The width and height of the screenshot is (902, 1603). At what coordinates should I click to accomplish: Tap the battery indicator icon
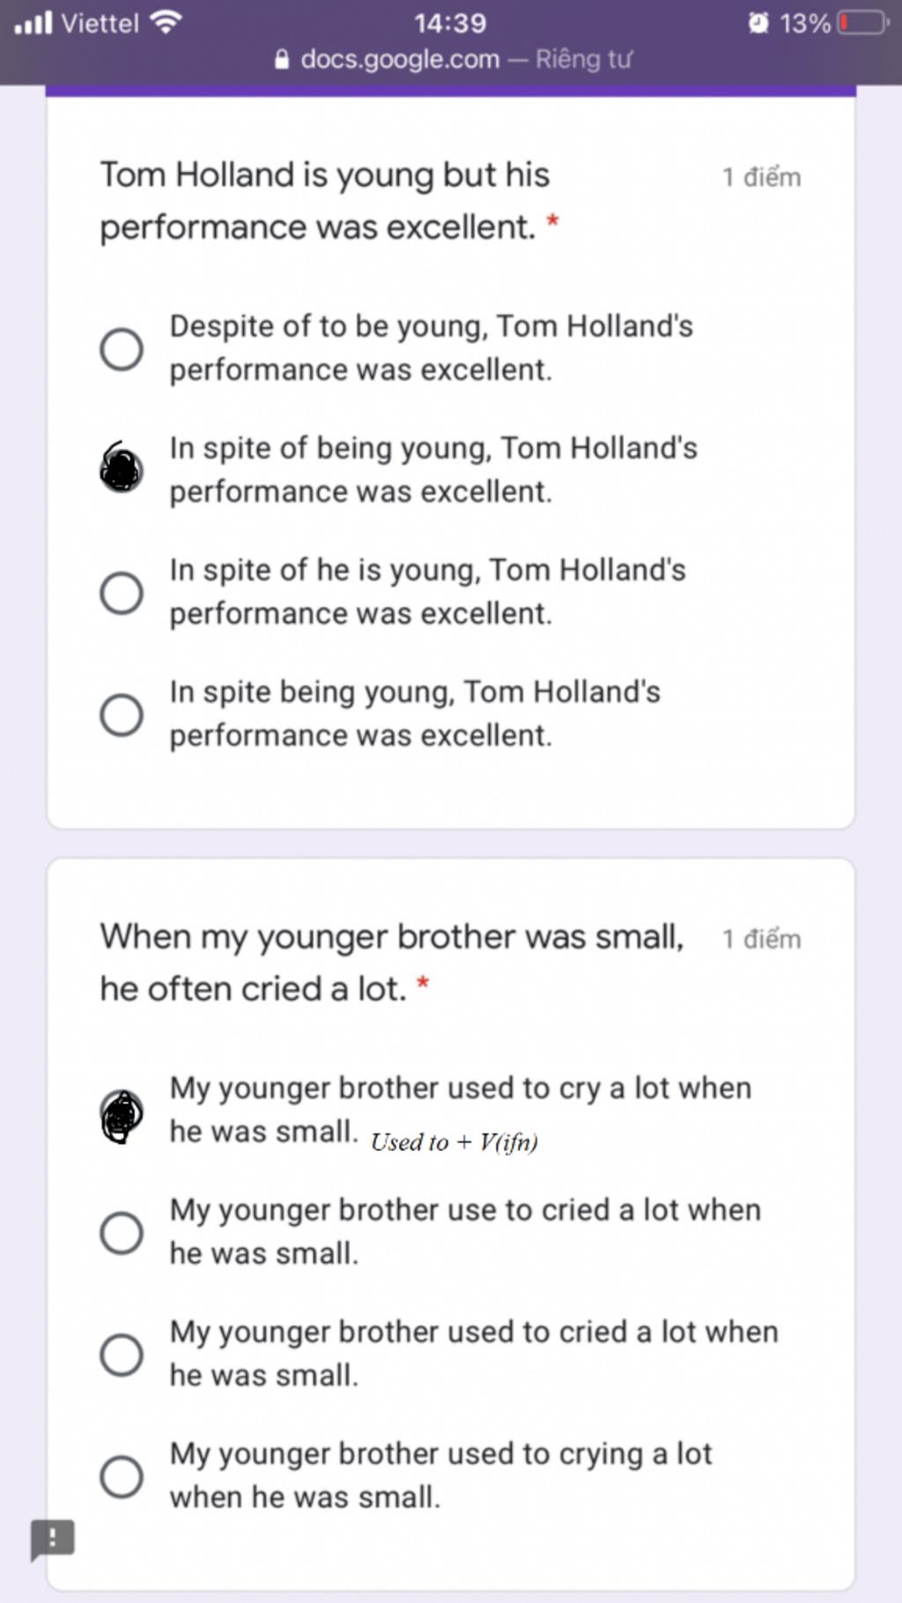click(864, 22)
